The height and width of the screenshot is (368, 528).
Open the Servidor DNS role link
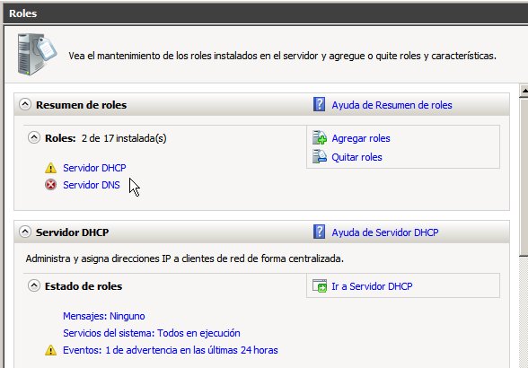(92, 185)
